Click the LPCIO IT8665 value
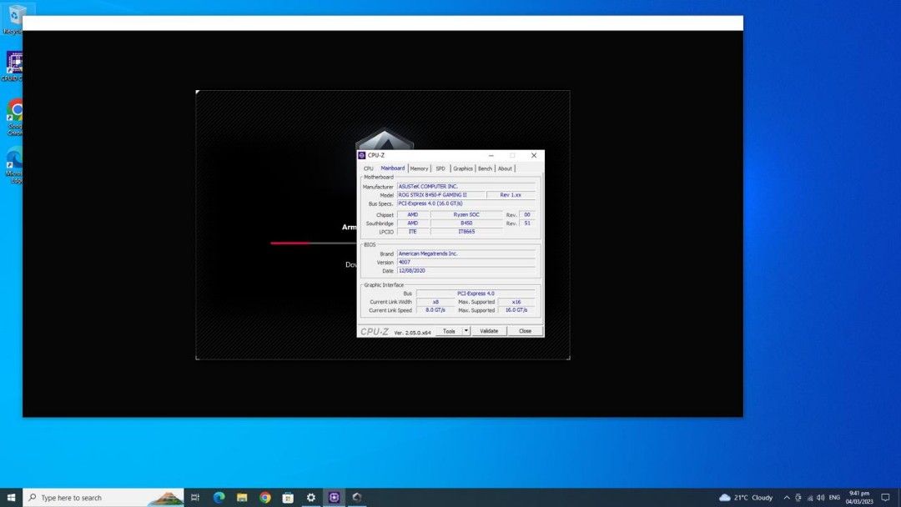 click(466, 231)
